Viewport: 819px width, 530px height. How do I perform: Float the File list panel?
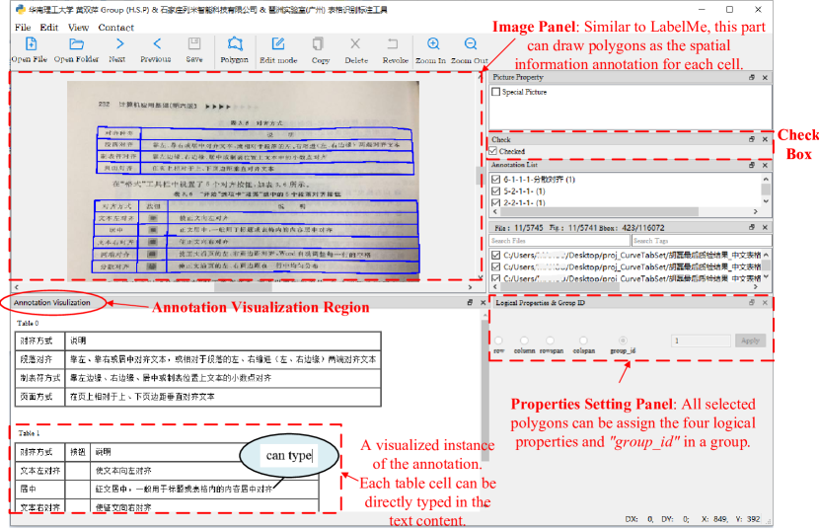[x=752, y=227]
